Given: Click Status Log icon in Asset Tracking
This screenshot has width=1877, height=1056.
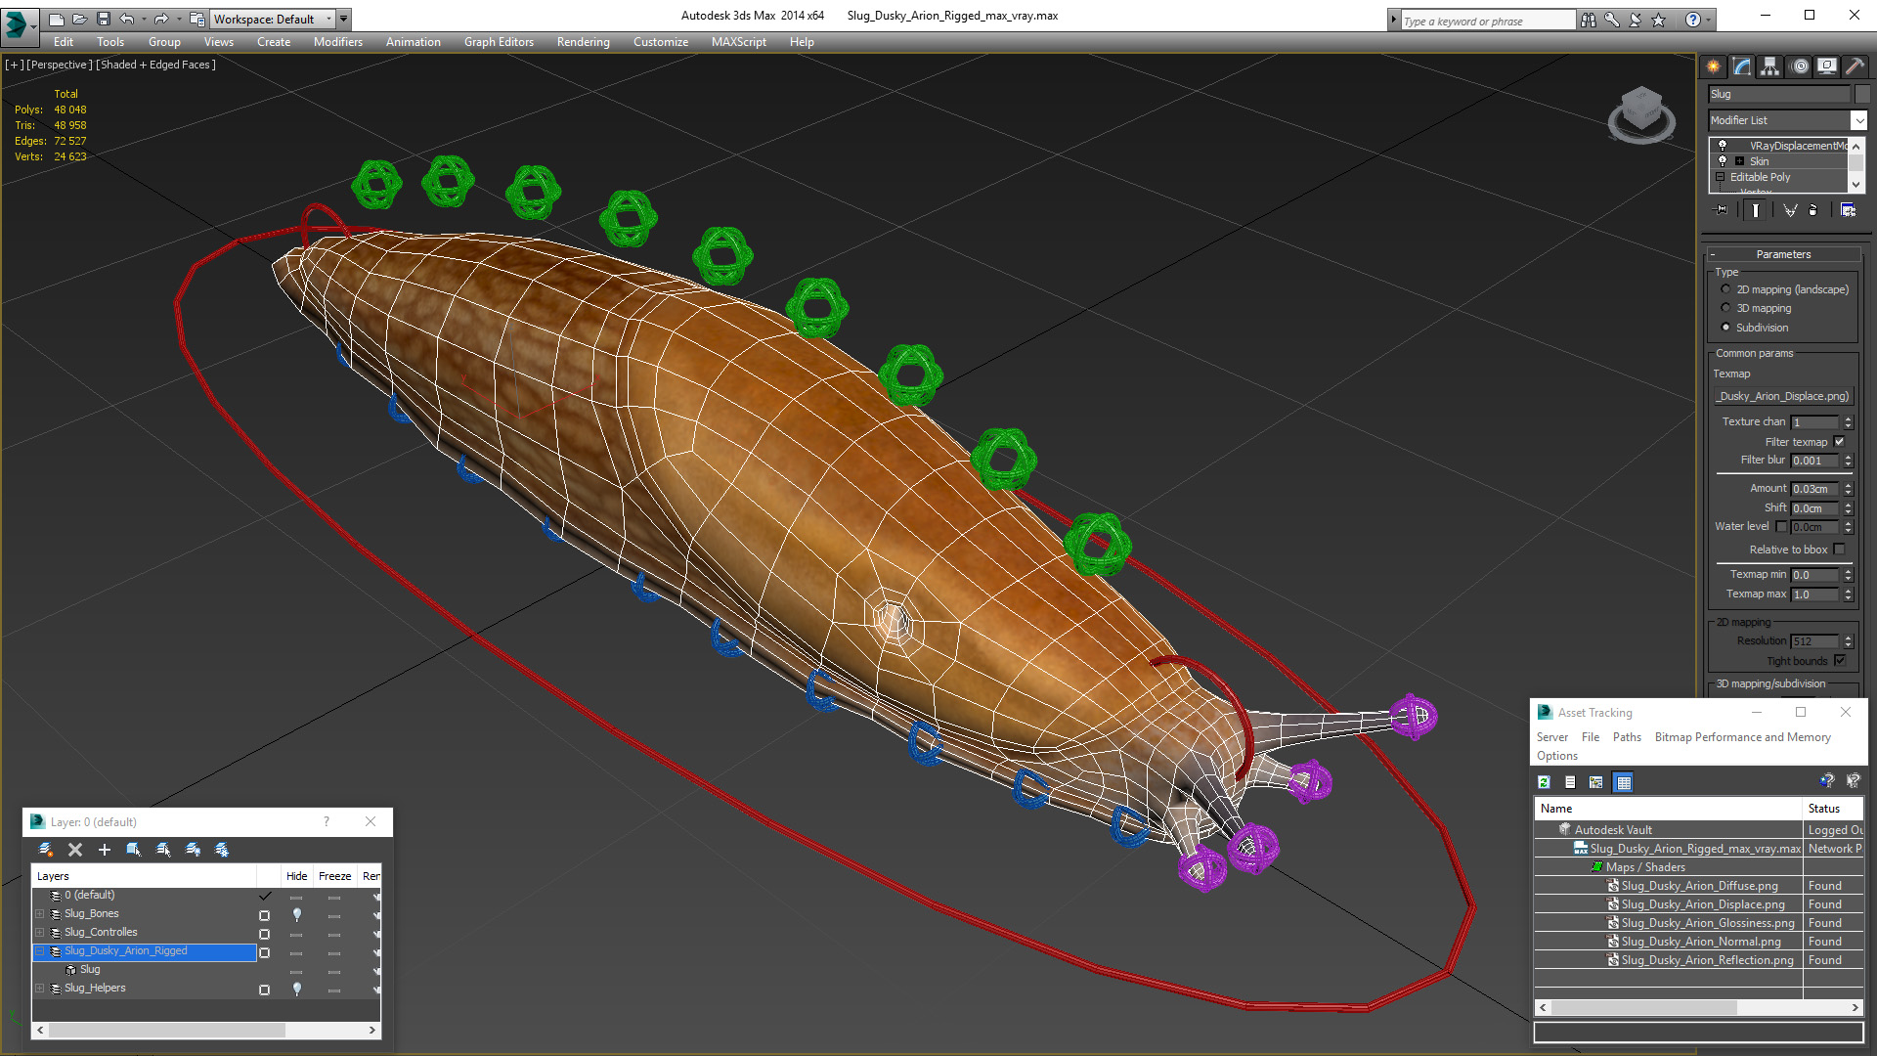Looking at the screenshot, I should (x=1570, y=782).
